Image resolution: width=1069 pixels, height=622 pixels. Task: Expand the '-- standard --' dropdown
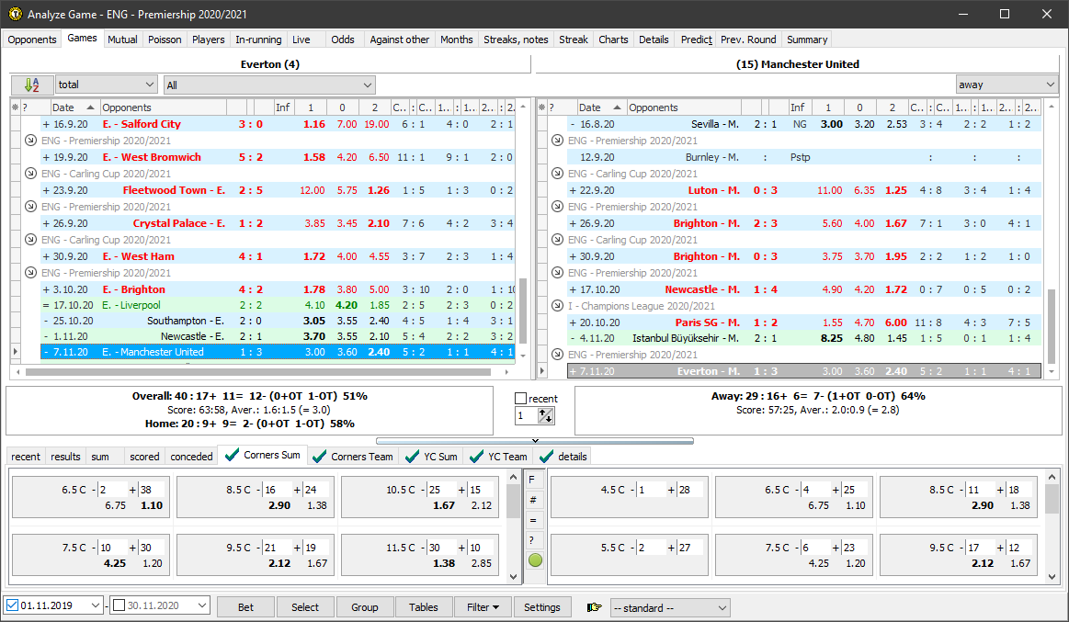(x=669, y=607)
